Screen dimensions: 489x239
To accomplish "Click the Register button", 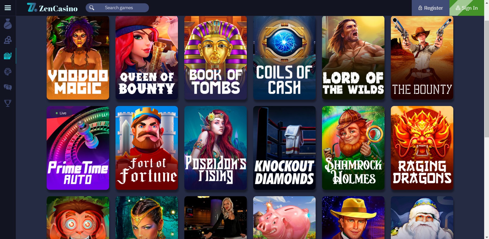I will (x=431, y=8).
